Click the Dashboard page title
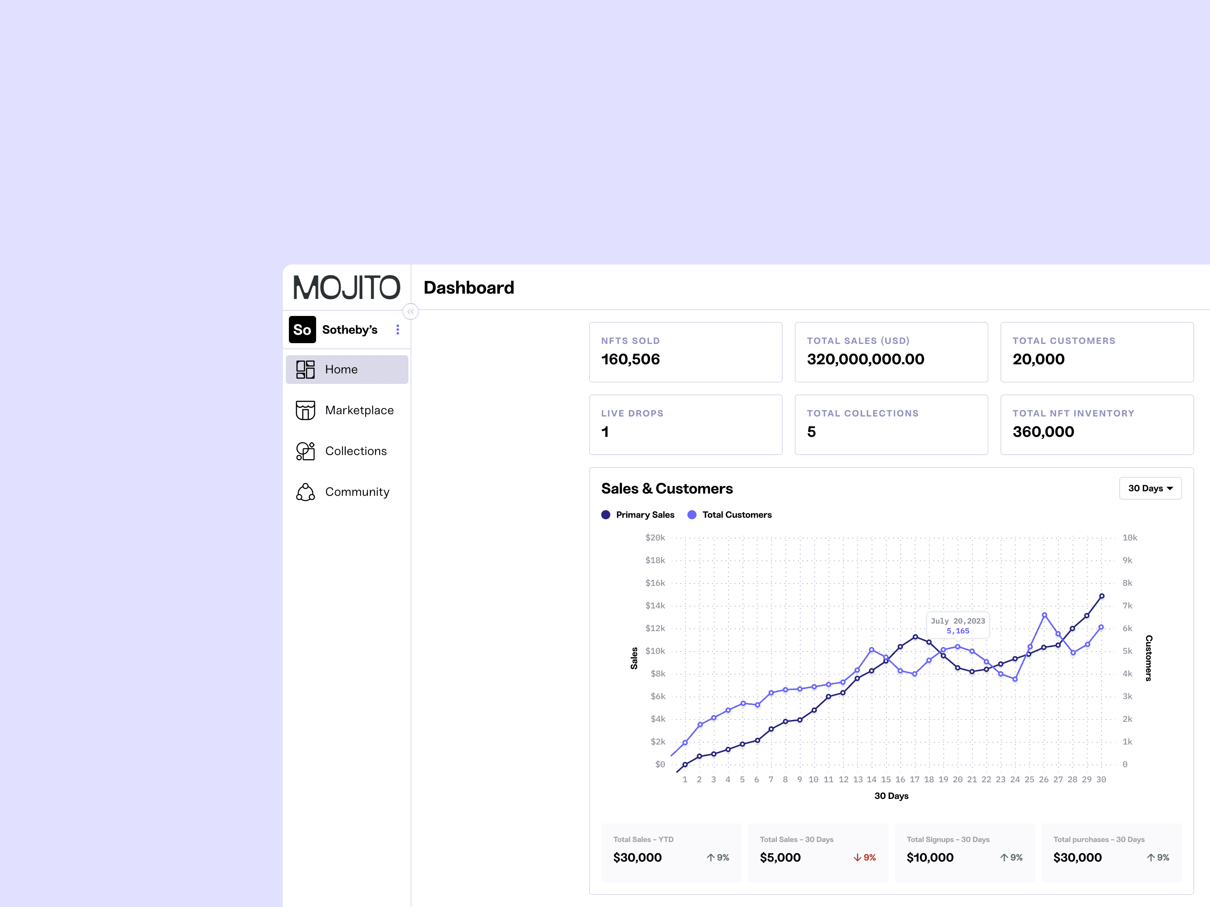Screen dimensions: 1210x907 (469, 288)
